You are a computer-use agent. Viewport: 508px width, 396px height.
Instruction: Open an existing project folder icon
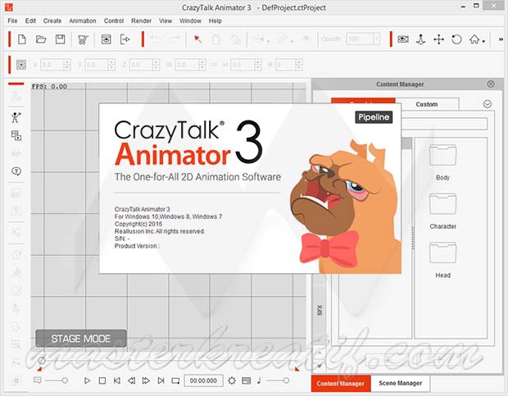41,39
